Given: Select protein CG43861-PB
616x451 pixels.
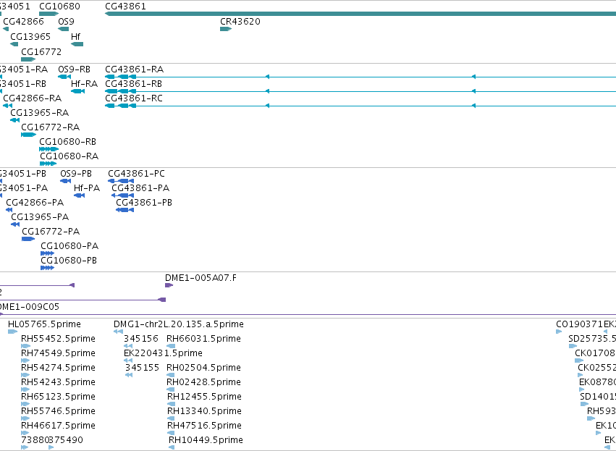Looking at the screenshot, I should (x=125, y=210).
